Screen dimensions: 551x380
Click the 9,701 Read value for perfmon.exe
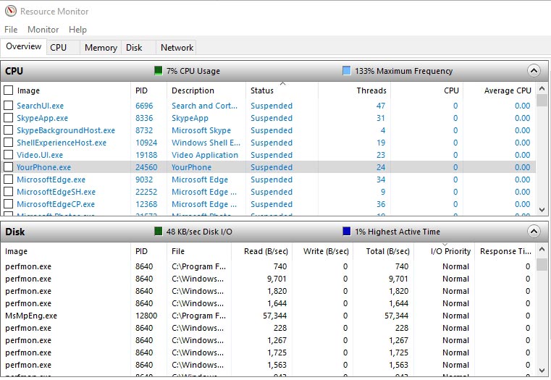(277, 279)
